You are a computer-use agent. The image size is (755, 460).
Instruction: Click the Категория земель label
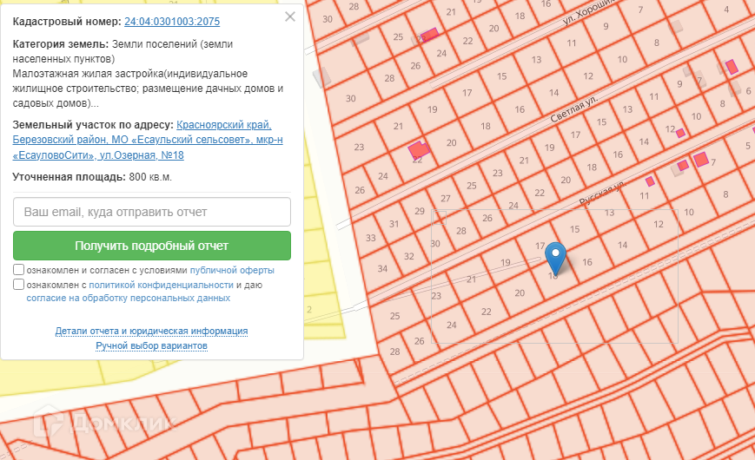point(61,44)
